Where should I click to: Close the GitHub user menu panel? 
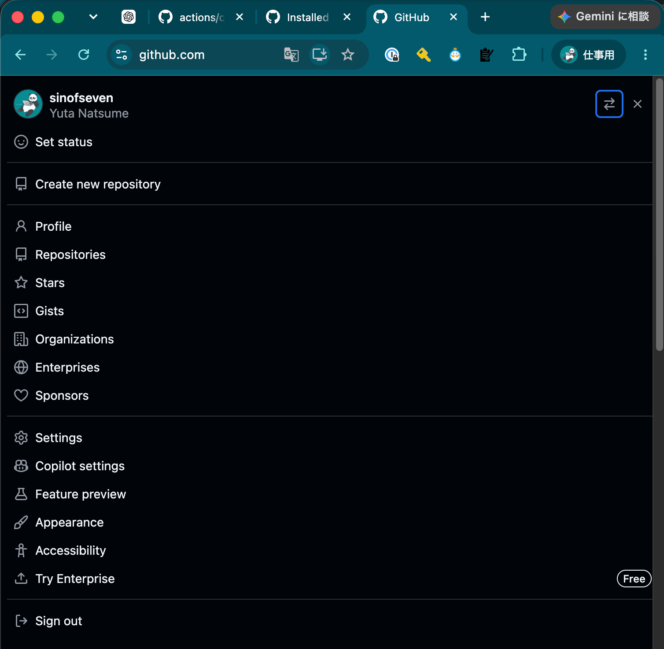click(637, 104)
